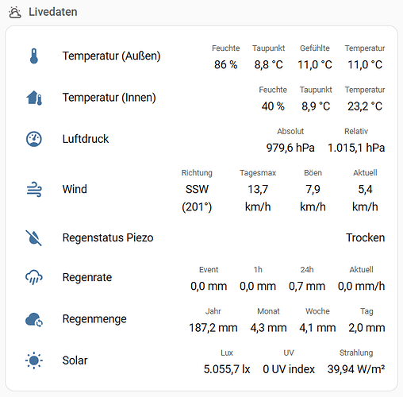The image size is (403, 397).
Task: Click the Strahlung 39,94 W/m² value
Action: [x=356, y=369]
